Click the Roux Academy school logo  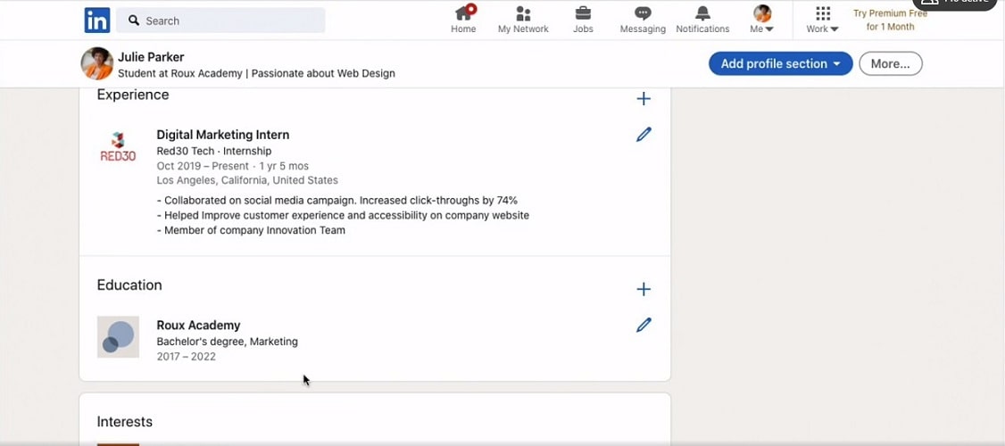(118, 336)
